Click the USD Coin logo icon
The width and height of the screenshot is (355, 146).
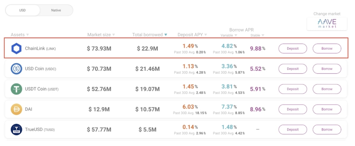pos(17,69)
